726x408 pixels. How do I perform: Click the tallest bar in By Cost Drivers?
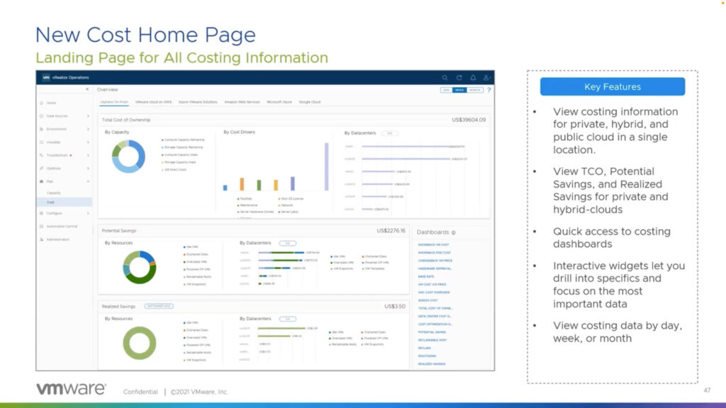(x=326, y=166)
